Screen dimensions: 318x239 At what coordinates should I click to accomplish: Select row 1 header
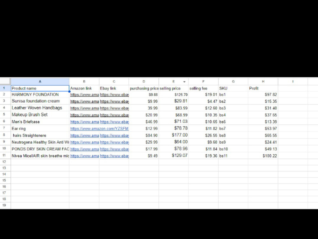pyautogui.click(x=4, y=88)
